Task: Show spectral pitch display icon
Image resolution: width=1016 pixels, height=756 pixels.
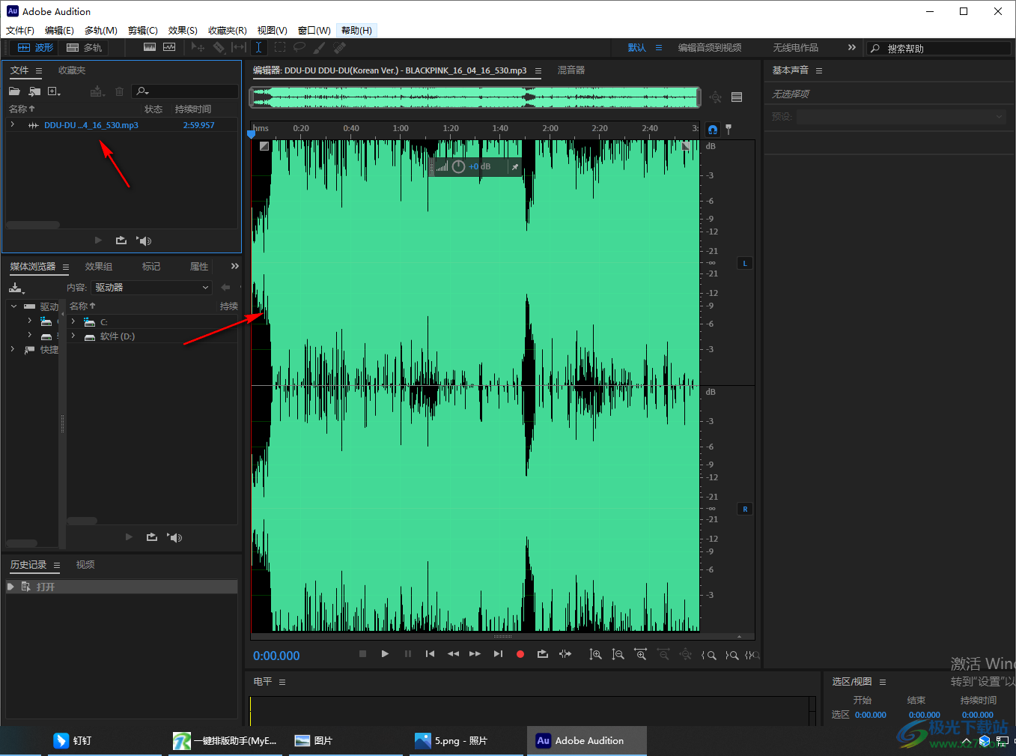Action: click(x=169, y=47)
